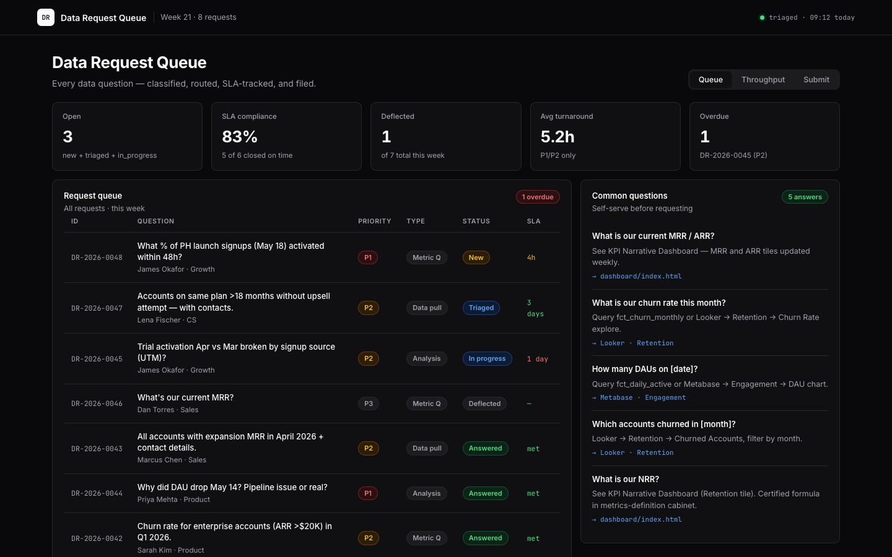Click the 5 answers badge

pyautogui.click(x=805, y=197)
